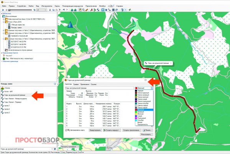Click the Delete X toolbar icon
230x154 pixels.
[60, 10]
